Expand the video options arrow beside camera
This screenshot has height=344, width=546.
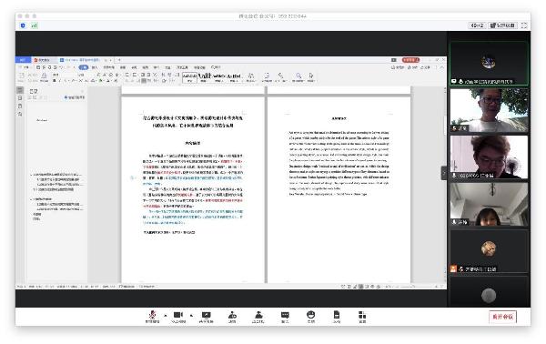pyautogui.click(x=191, y=316)
